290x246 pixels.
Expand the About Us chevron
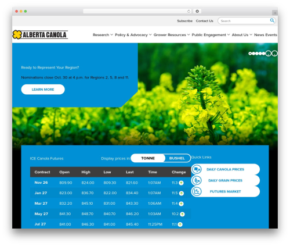(251, 35)
